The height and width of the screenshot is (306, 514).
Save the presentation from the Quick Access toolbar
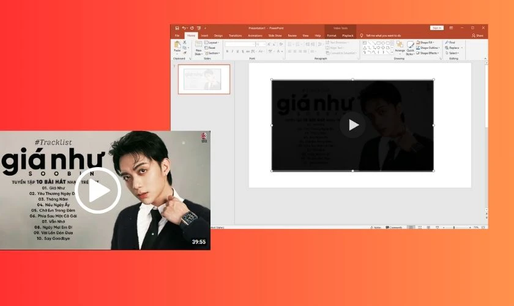tap(177, 28)
